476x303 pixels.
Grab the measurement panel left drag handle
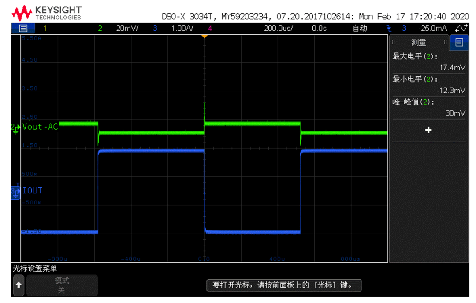(393, 42)
